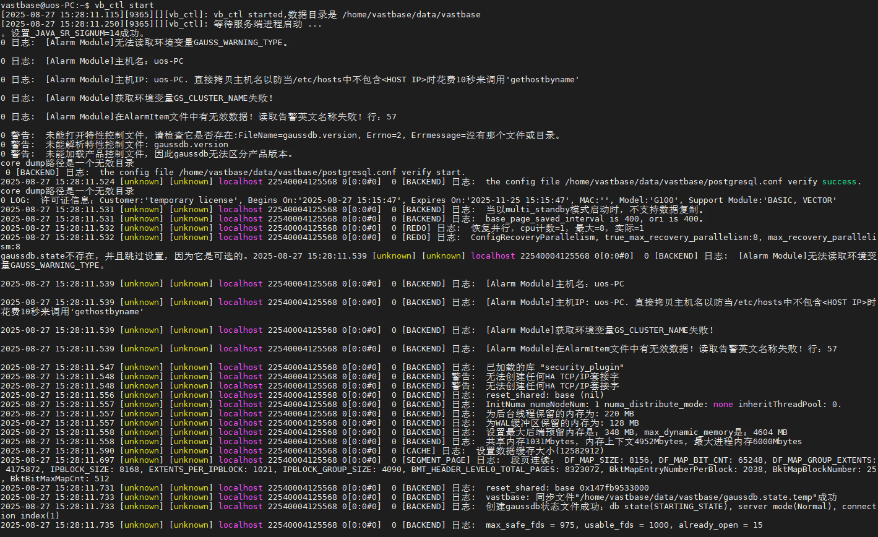Click the timestamp '2025-08-27 15:28:11.524'
Viewport: 878px width, 537px height.
(x=58, y=181)
